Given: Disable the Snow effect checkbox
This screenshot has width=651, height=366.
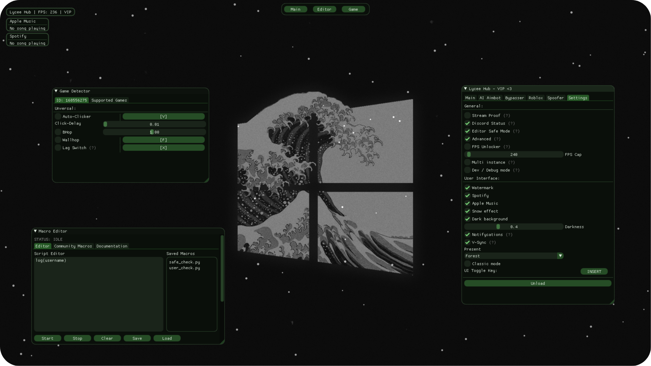Looking at the screenshot, I should [467, 211].
